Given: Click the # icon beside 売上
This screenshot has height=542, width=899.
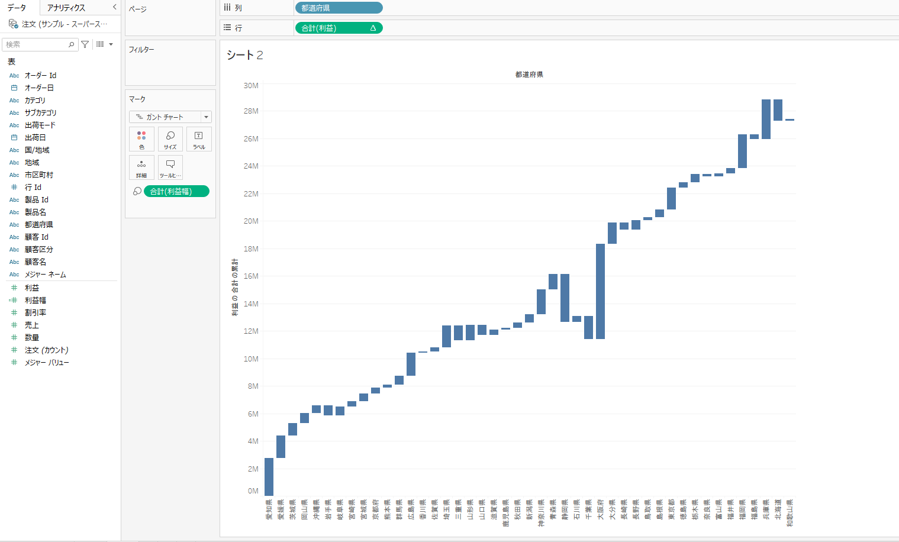Looking at the screenshot, I should (x=14, y=325).
